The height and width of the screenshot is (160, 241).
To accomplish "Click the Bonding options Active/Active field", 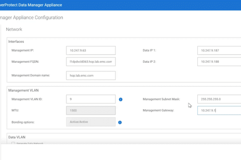I will [91, 122].
